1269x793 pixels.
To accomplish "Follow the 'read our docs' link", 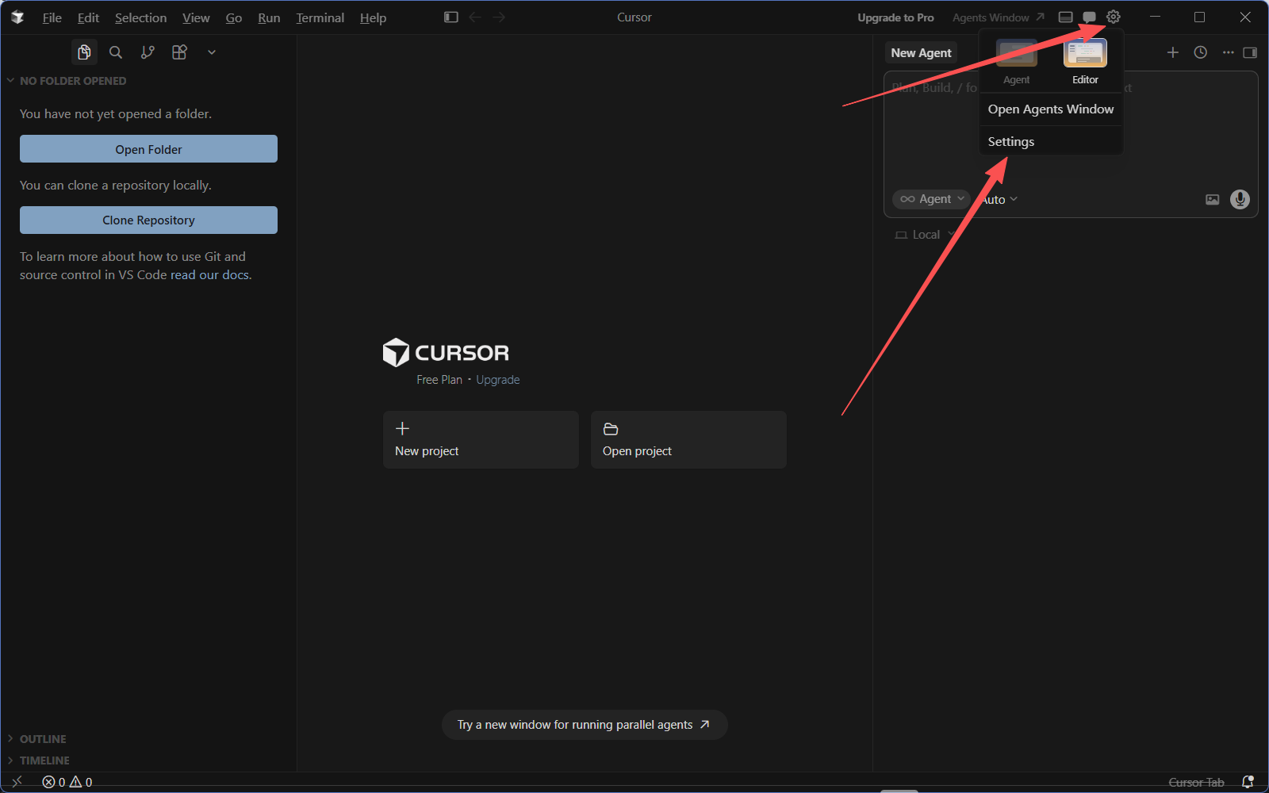I will [x=209, y=275].
